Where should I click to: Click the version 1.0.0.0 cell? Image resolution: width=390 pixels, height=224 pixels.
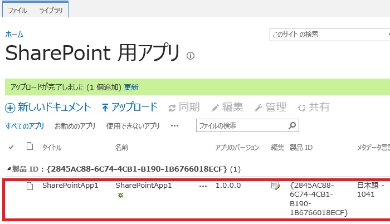tap(228, 186)
